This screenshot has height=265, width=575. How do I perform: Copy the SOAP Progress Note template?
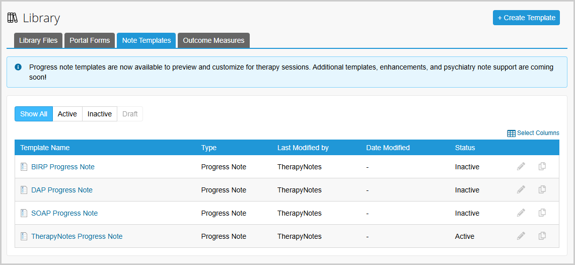pyautogui.click(x=542, y=213)
